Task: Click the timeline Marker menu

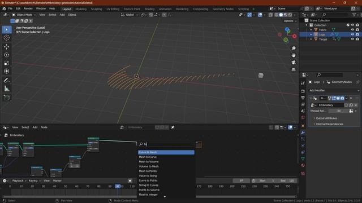Action: click(57, 180)
